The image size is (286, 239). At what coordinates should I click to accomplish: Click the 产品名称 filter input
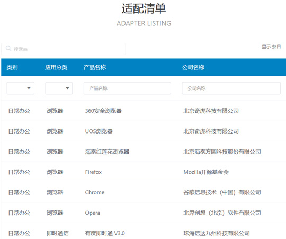(127, 88)
